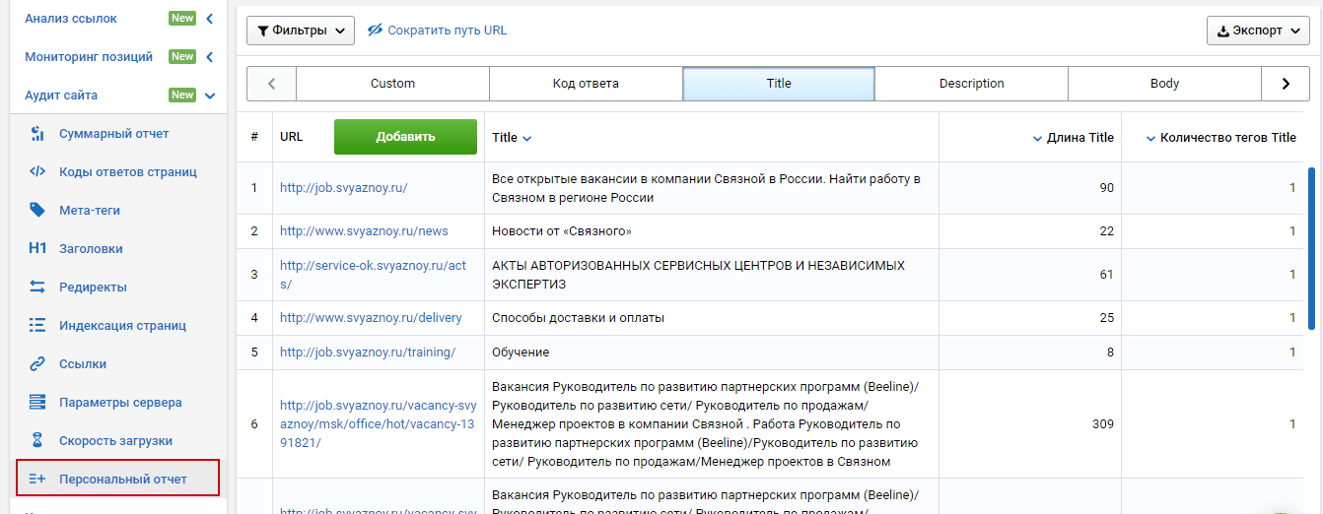1323x514 pixels.
Task: Click Сократить путь URL link
Action: tap(448, 31)
